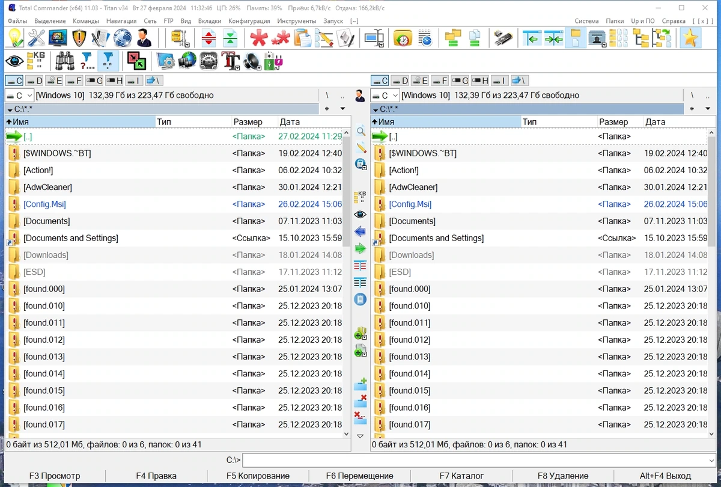Open the Файлы menu

pos(17,21)
